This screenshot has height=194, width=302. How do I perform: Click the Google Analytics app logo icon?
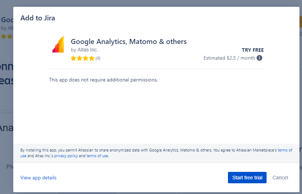(58, 44)
